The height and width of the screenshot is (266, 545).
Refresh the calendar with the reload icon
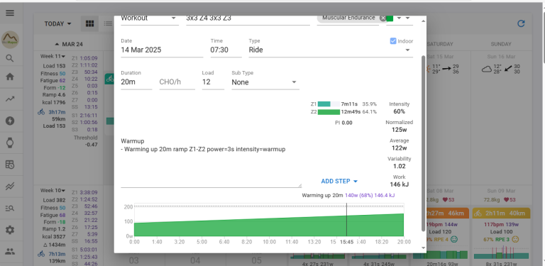(521, 23)
